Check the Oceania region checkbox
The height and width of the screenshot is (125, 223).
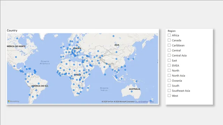(x=169, y=81)
